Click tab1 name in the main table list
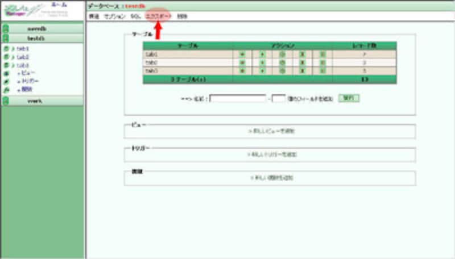The image size is (455, 259). (151, 54)
